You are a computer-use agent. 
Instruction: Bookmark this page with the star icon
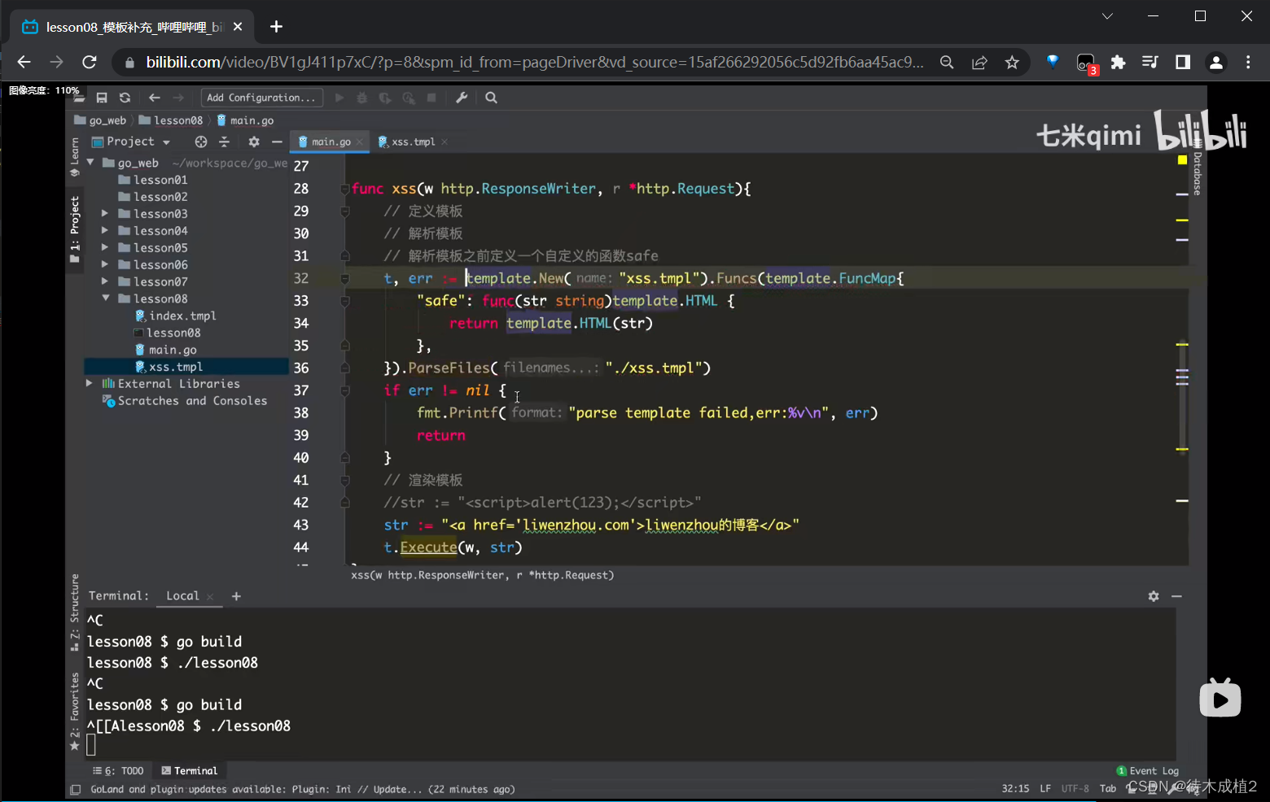click(1012, 63)
